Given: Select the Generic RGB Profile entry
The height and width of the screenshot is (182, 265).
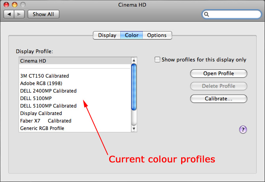Looking at the screenshot, I should pyautogui.click(x=42, y=128).
